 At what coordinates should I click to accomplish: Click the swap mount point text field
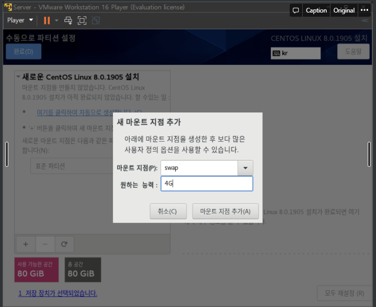coord(199,168)
